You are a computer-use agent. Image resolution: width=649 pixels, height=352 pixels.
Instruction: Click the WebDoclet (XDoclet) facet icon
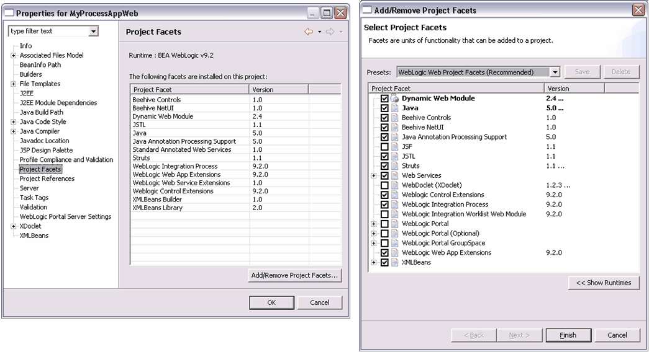(x=394, y=185)
